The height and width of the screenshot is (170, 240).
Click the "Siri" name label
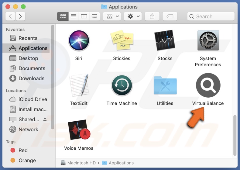click(x=79, y=58)
